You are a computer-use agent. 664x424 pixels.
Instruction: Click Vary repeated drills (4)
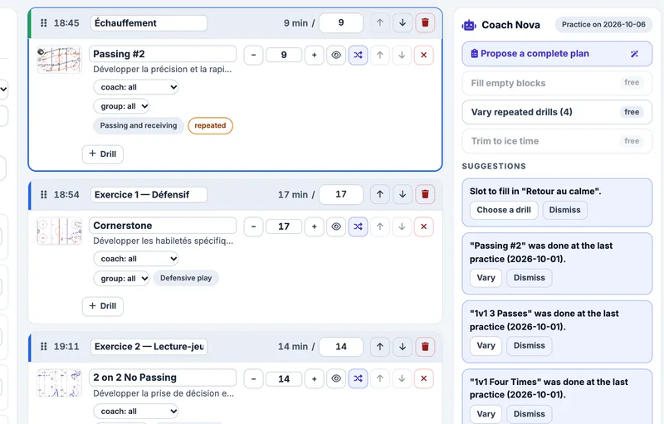(557, 112)
